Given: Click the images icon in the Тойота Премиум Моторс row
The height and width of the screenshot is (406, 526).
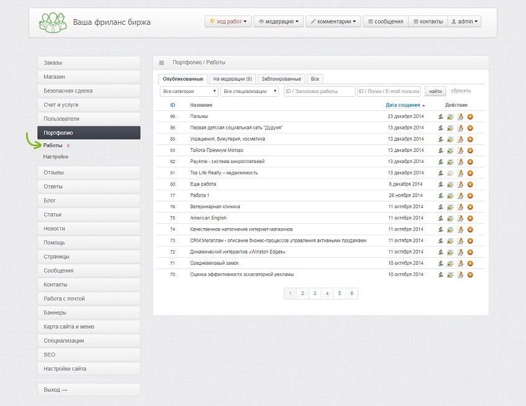Looking at the screenshot, I should click(450, 150).
